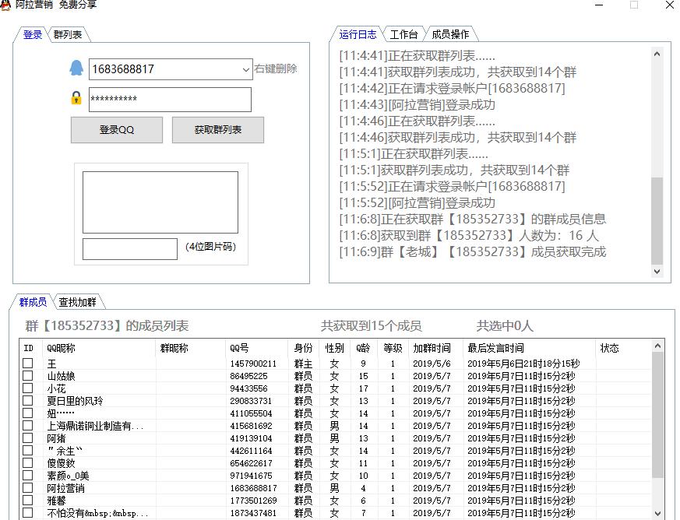Viewport: 680px width, 520px height.
Task: Click log line 人数为: 16 人
Action: (x=469, y=235)
